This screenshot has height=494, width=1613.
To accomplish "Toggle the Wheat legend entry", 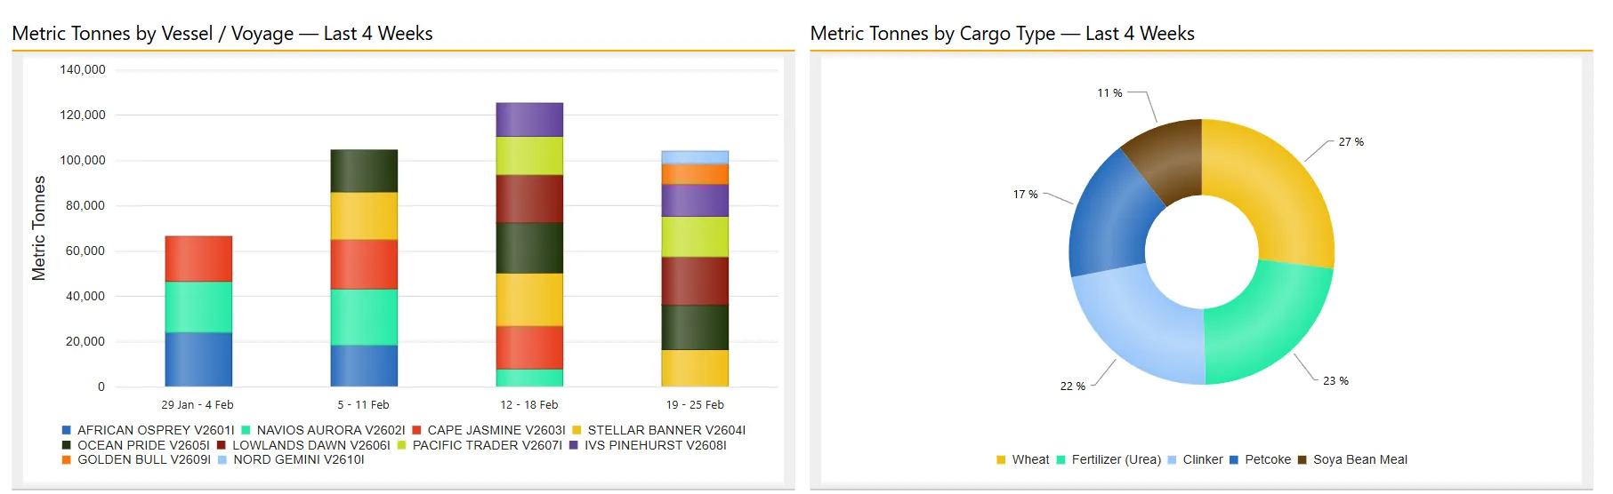I will [x=1023, y=459].
